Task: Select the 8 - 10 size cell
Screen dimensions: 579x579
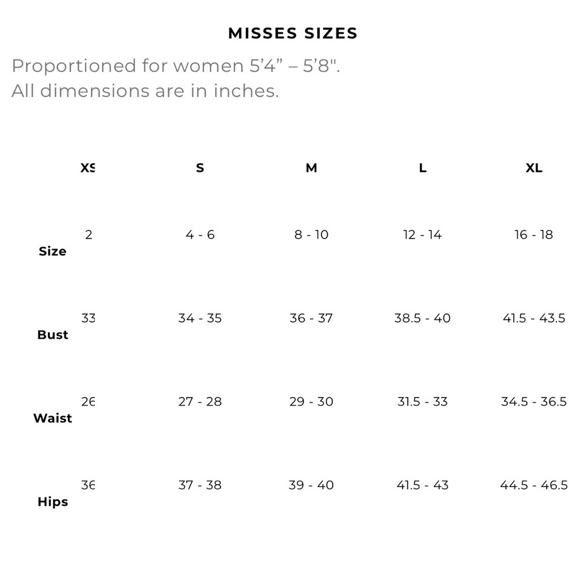Action: (312, 234)
